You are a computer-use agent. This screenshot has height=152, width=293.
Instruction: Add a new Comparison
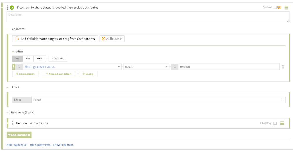(25, 74)
